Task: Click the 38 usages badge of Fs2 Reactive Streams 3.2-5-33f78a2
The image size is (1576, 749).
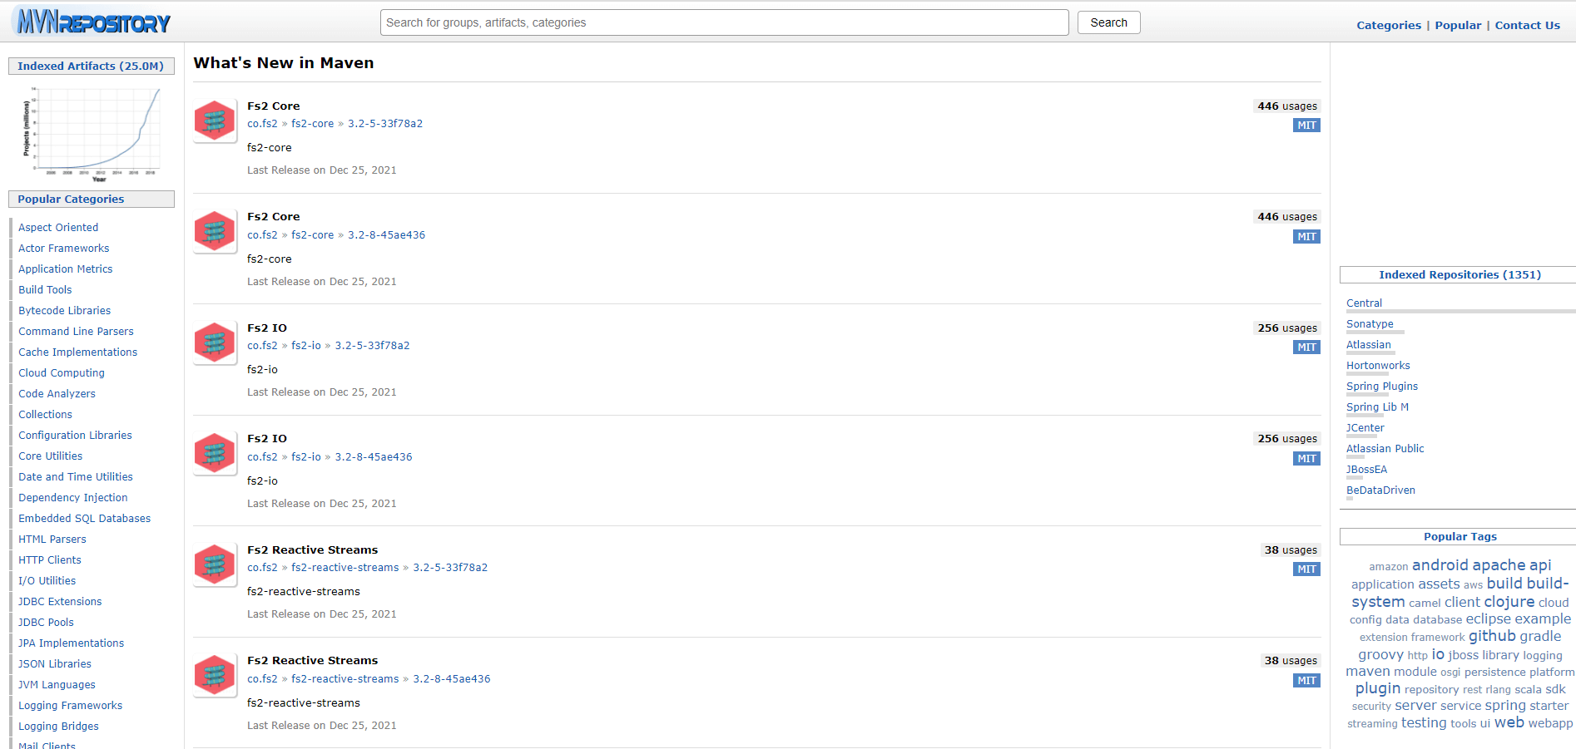Action: click(x=1291, y=549)
